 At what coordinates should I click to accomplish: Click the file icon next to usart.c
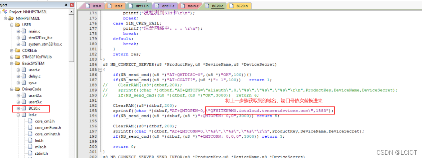tap(24, 70)
